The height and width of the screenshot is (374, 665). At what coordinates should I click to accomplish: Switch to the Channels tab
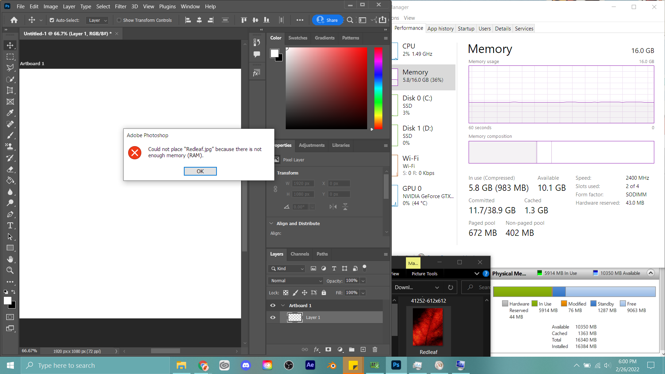point(300,254)
